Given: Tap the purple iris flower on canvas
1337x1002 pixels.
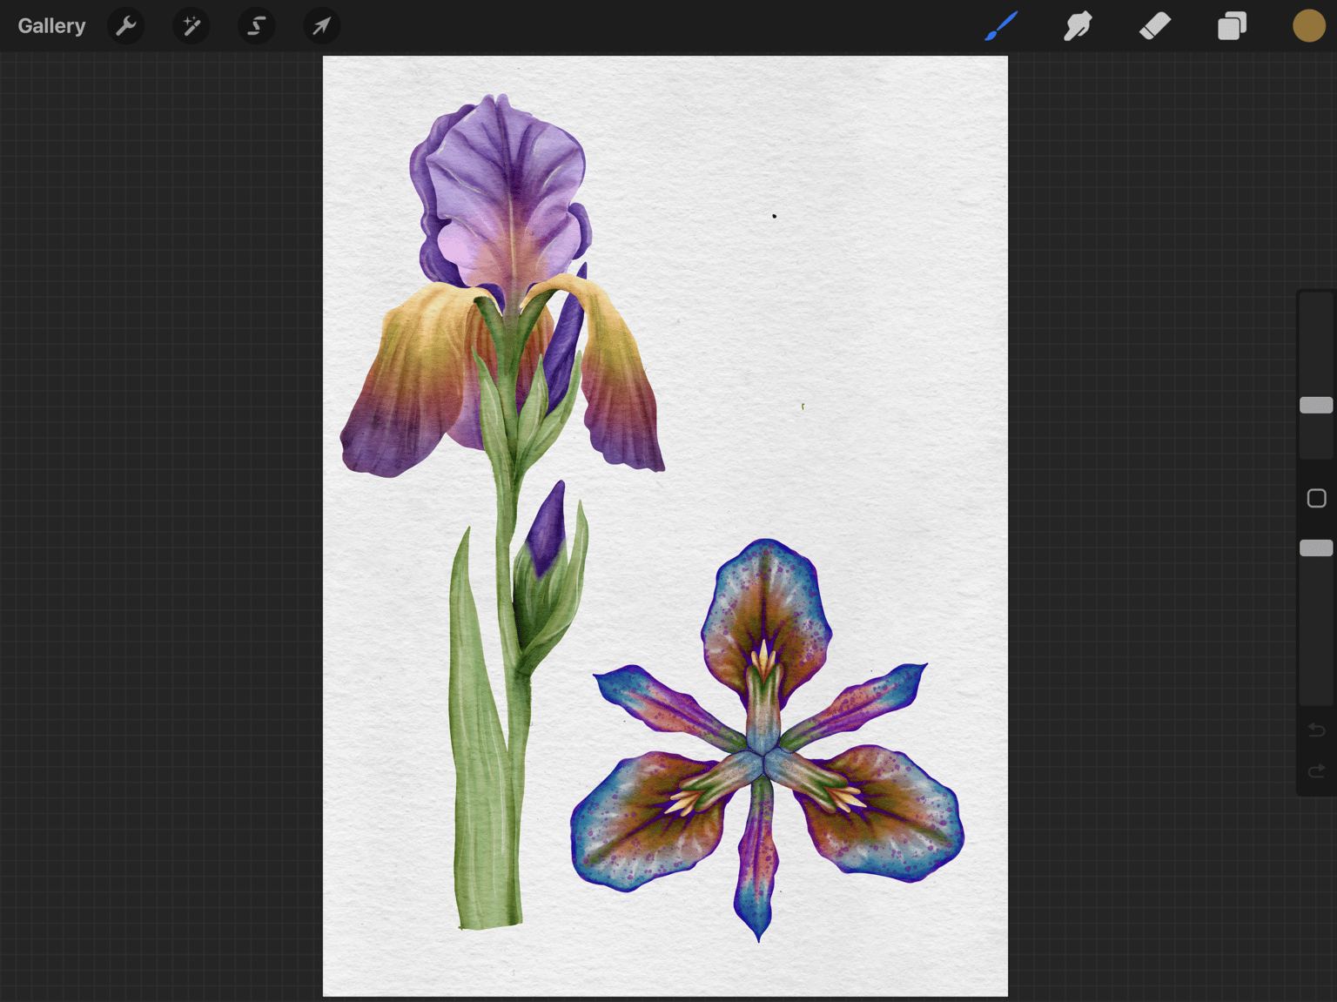Looking at the screenshot, I should pos(502,287).
